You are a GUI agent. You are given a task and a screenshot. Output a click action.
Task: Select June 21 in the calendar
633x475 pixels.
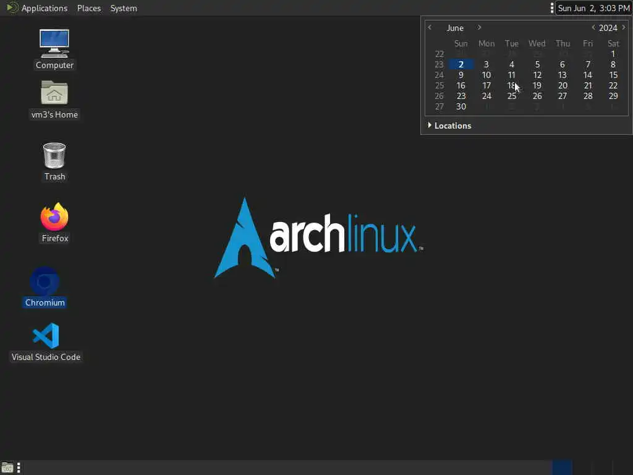click(x=588, y=85)
